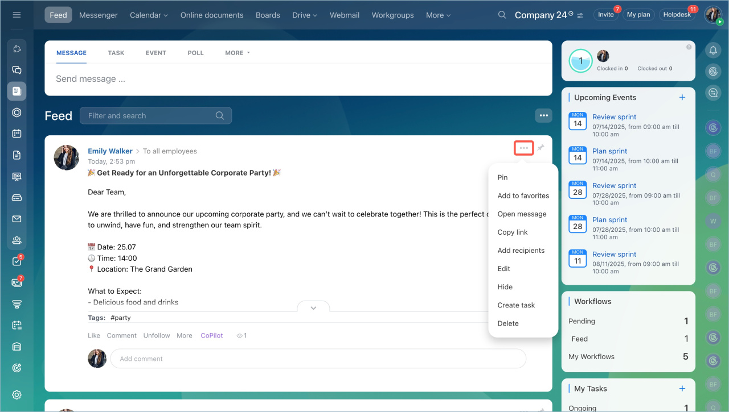The height and width of the screenshot is (412, 729).
Task: Open the mail envelope icon in sidebar
Action: (x=17, y=219)
